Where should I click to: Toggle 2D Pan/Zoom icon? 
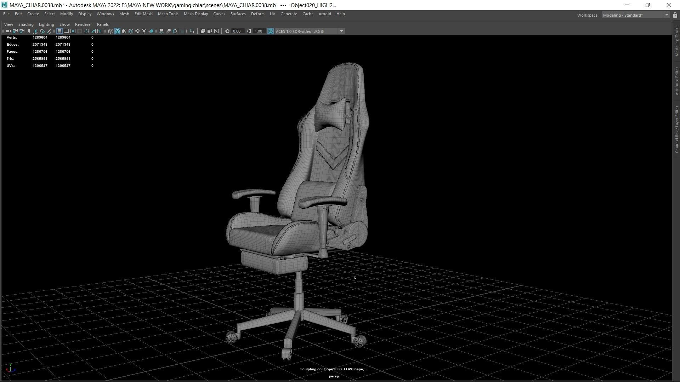tap(42, 31)
